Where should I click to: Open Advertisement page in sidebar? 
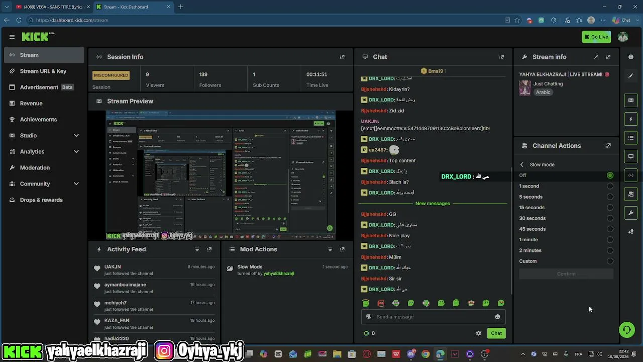coord(44,87)
